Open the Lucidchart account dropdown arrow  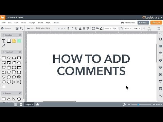click(161, 17)
